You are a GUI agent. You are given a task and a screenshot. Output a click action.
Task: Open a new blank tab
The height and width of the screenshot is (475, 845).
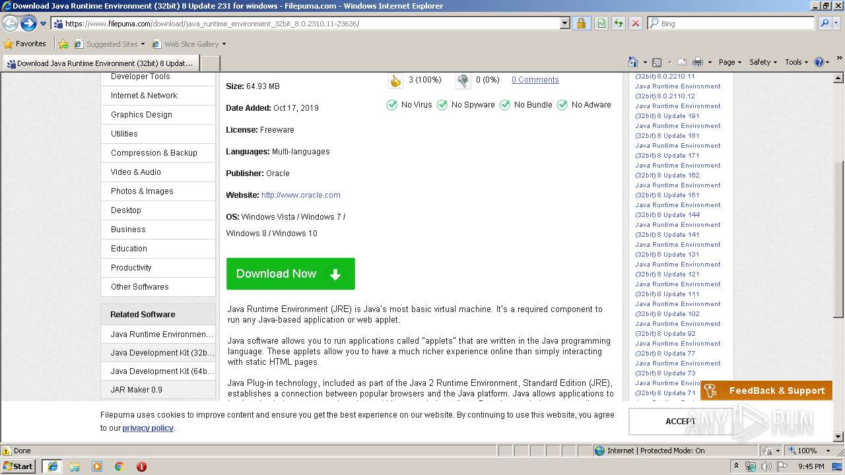tap(210, 63)
